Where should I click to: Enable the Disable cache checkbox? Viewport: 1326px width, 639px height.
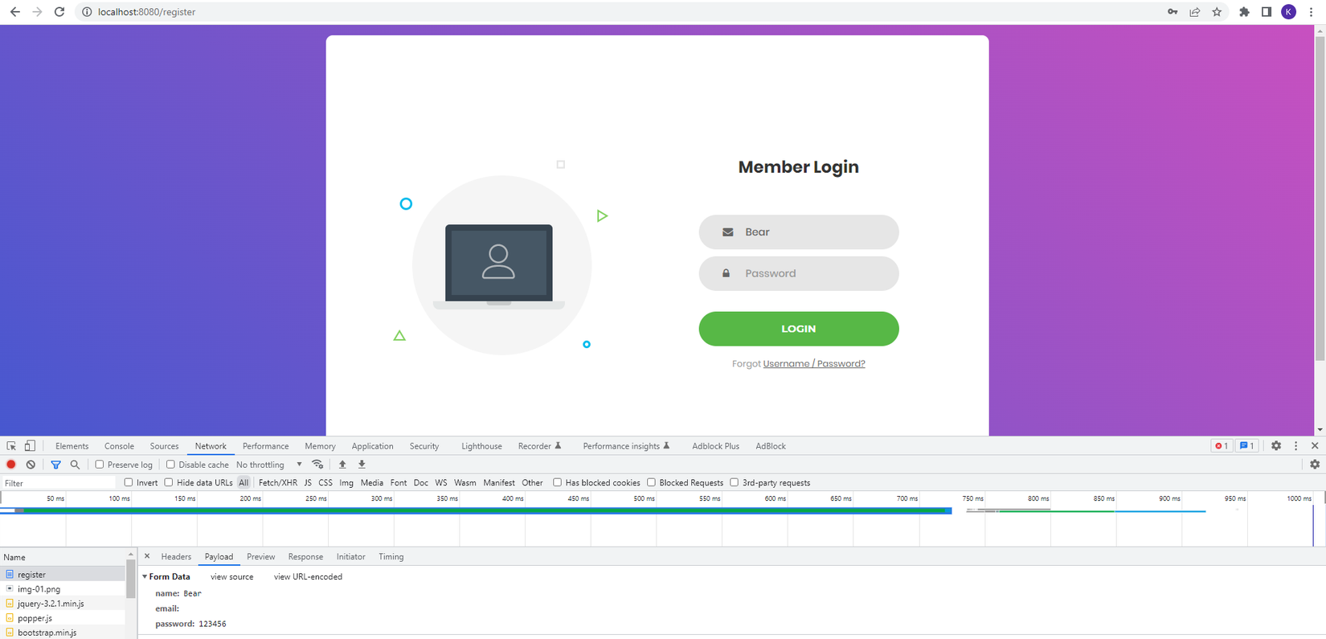tap(170, 465)
